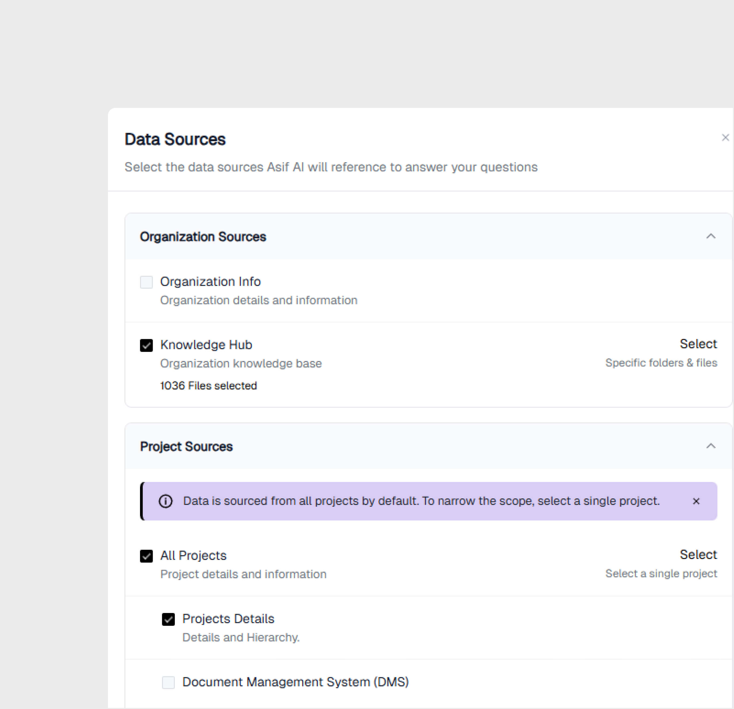Close the Data Sources dialog

725,138
